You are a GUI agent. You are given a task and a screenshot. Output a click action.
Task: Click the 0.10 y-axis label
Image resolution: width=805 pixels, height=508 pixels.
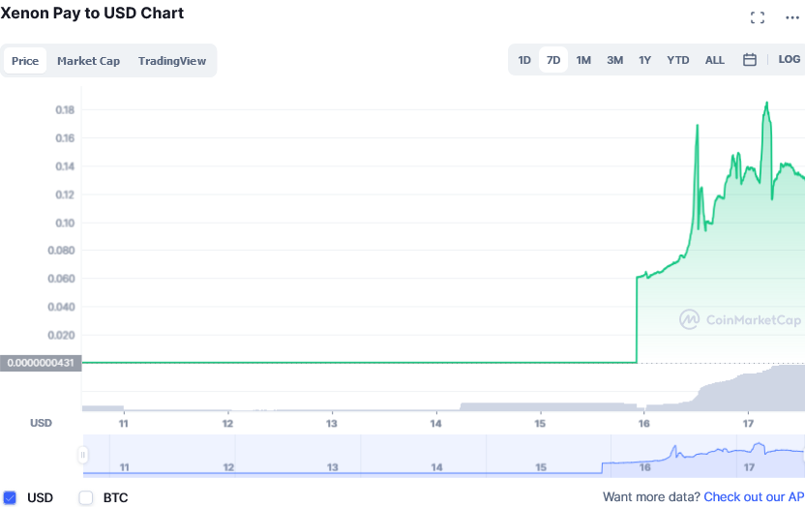point(65,223)
